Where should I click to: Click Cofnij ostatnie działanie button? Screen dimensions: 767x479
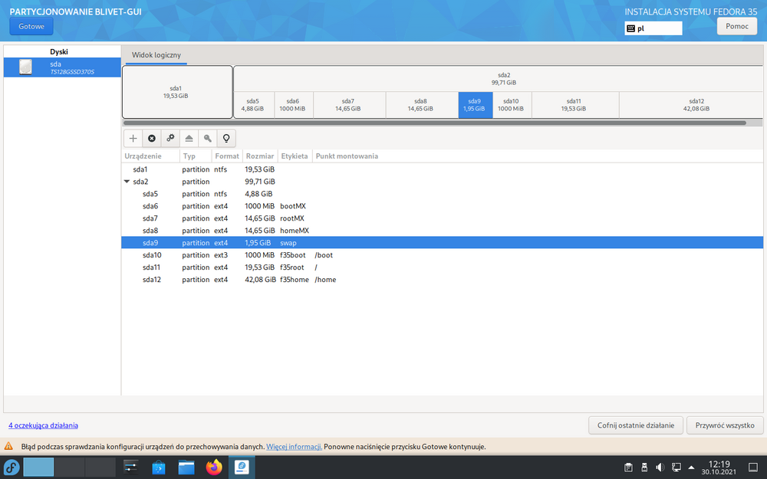635,425
